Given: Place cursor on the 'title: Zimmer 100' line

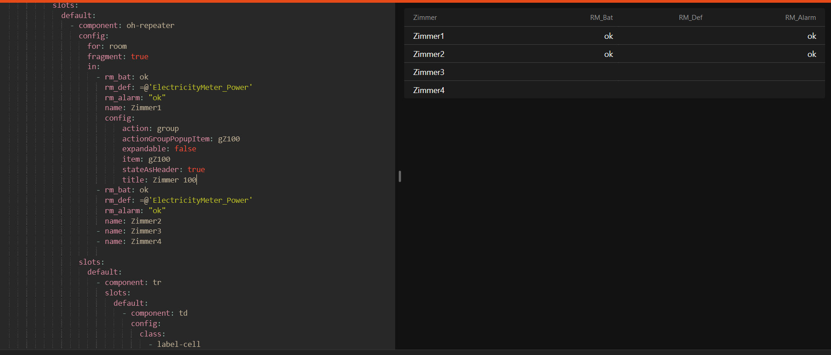Looking at the screenshot, I should click(159, 180).
